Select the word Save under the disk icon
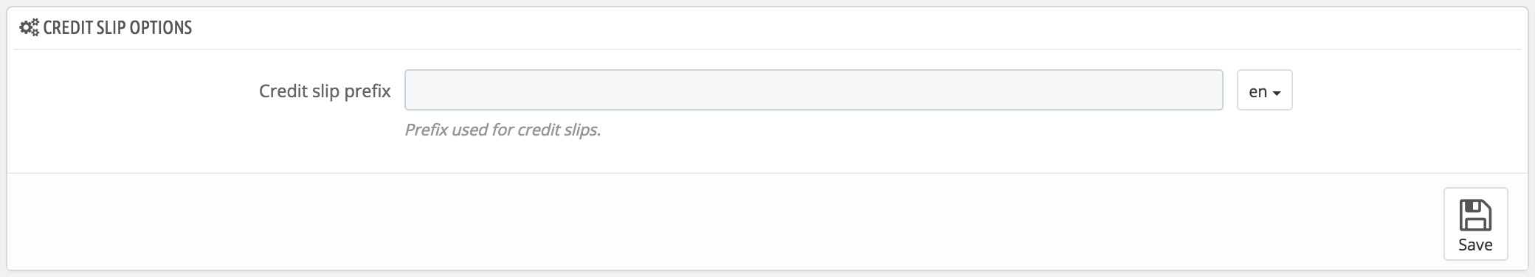This screenshot has width=1535, height=277. click(1475, 245)
